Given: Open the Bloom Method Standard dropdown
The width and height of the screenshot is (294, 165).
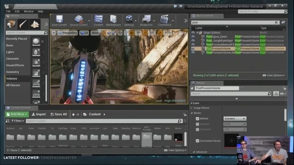Looking at the screenshot, I should (x=235, y=119).
